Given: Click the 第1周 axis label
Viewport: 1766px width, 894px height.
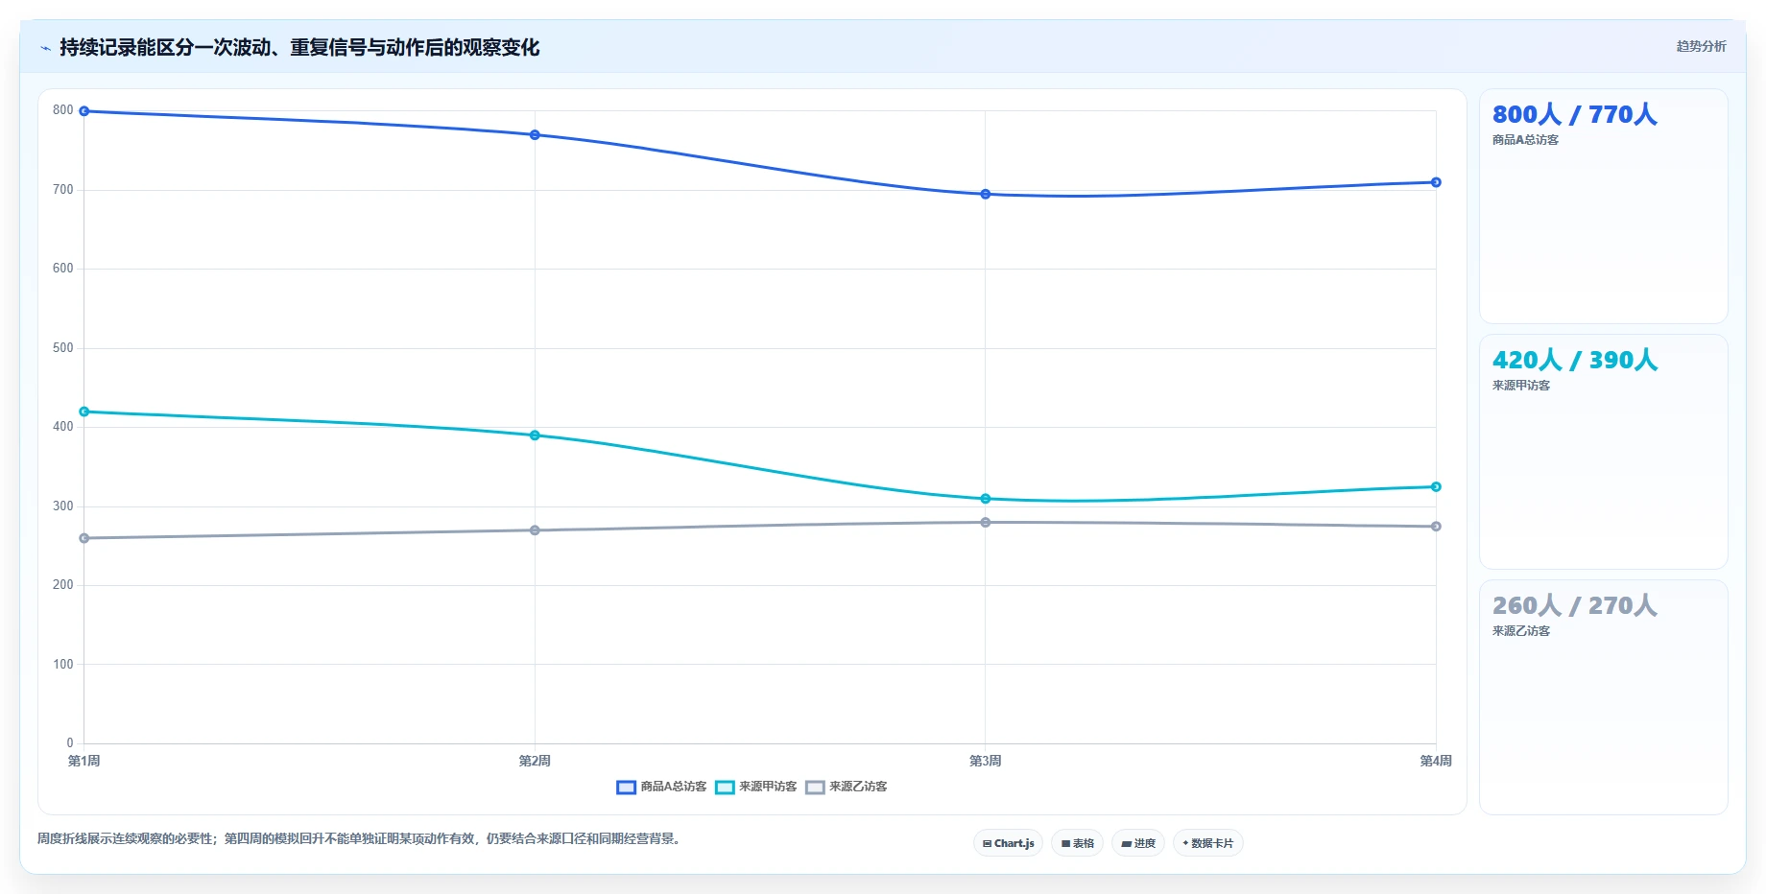Looking at the screenshot, I should pyautogui.click(x=84, y=761).
